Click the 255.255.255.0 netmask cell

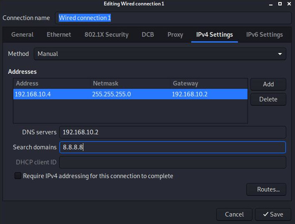coord(111,94)
